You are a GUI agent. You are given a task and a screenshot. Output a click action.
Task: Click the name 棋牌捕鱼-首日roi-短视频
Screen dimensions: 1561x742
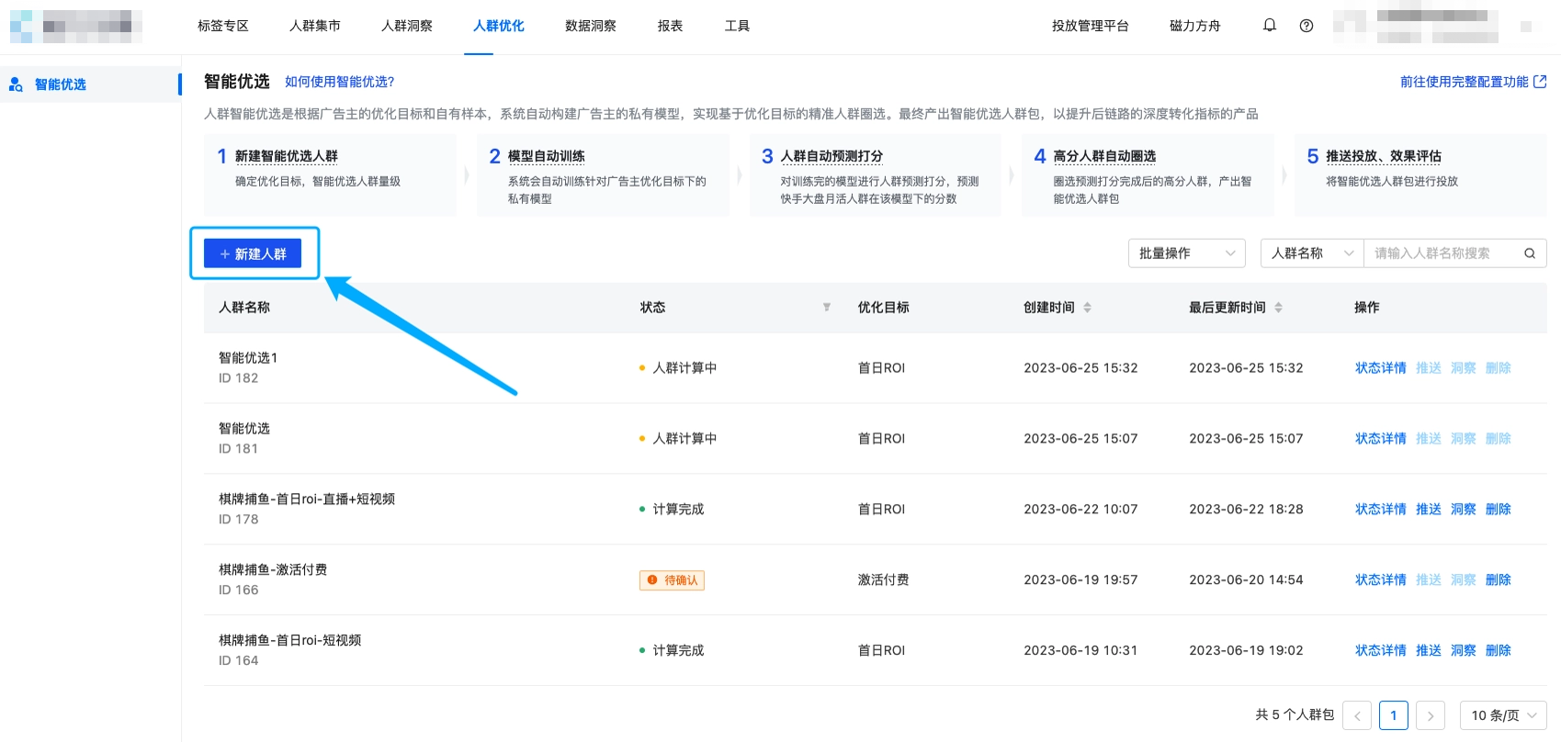pos(290,641)
